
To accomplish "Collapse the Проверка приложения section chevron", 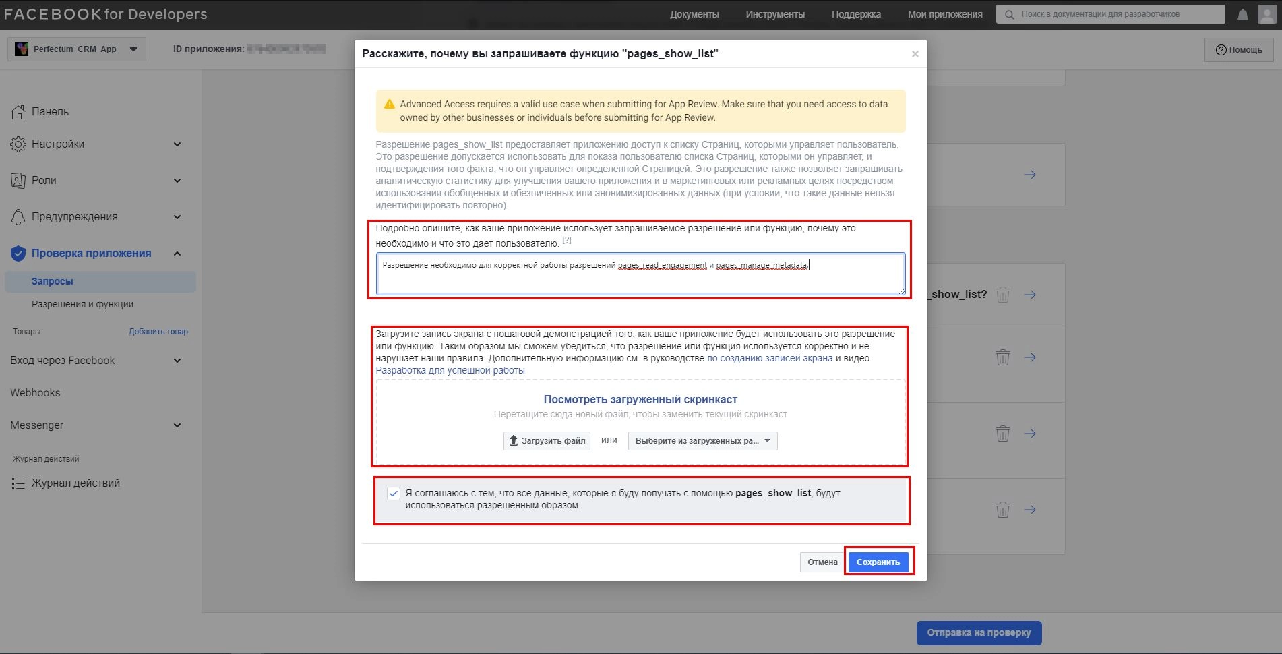I will (177, 254).
